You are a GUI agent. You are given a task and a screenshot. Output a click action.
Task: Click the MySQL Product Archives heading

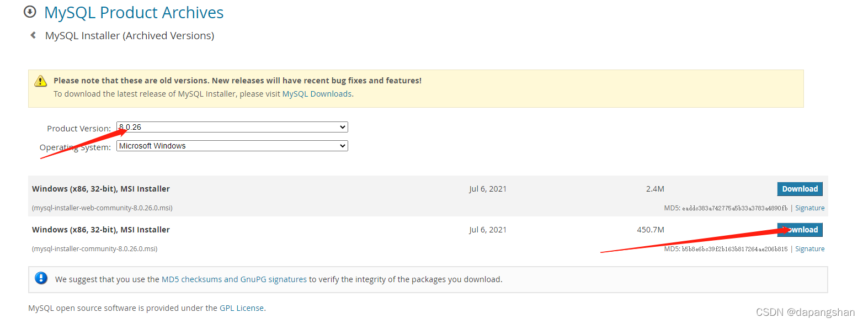click(x=134, y=13)
